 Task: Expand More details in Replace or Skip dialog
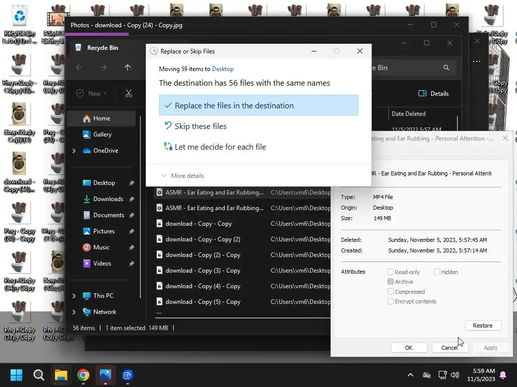(x=183, y=176)
